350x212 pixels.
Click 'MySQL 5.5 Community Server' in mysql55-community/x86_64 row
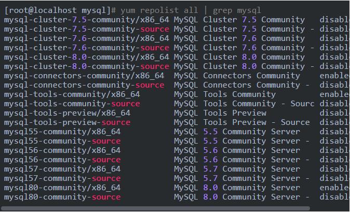[237, 132]
